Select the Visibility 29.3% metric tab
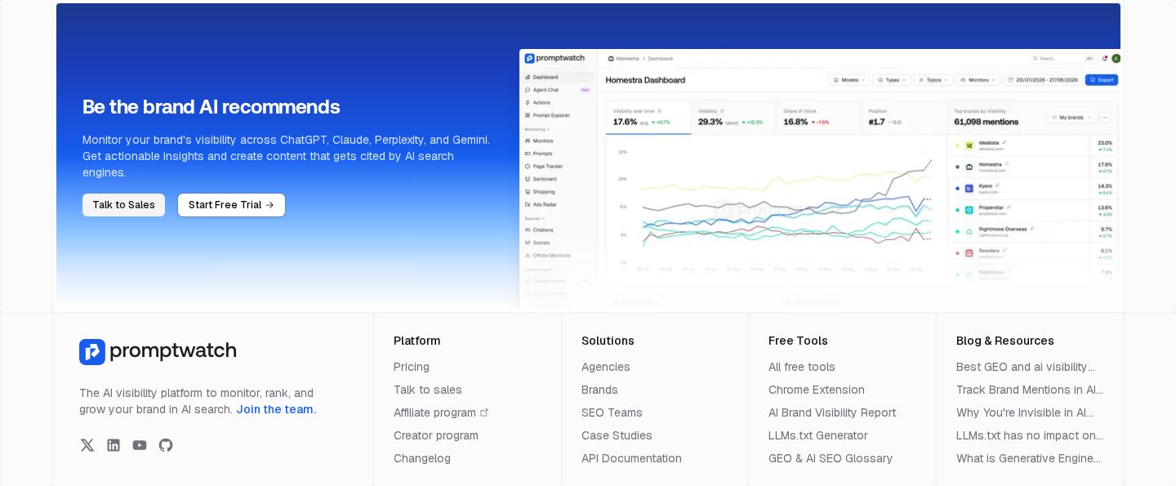Viewport: 1176px width, 486px height. point(733,117)
